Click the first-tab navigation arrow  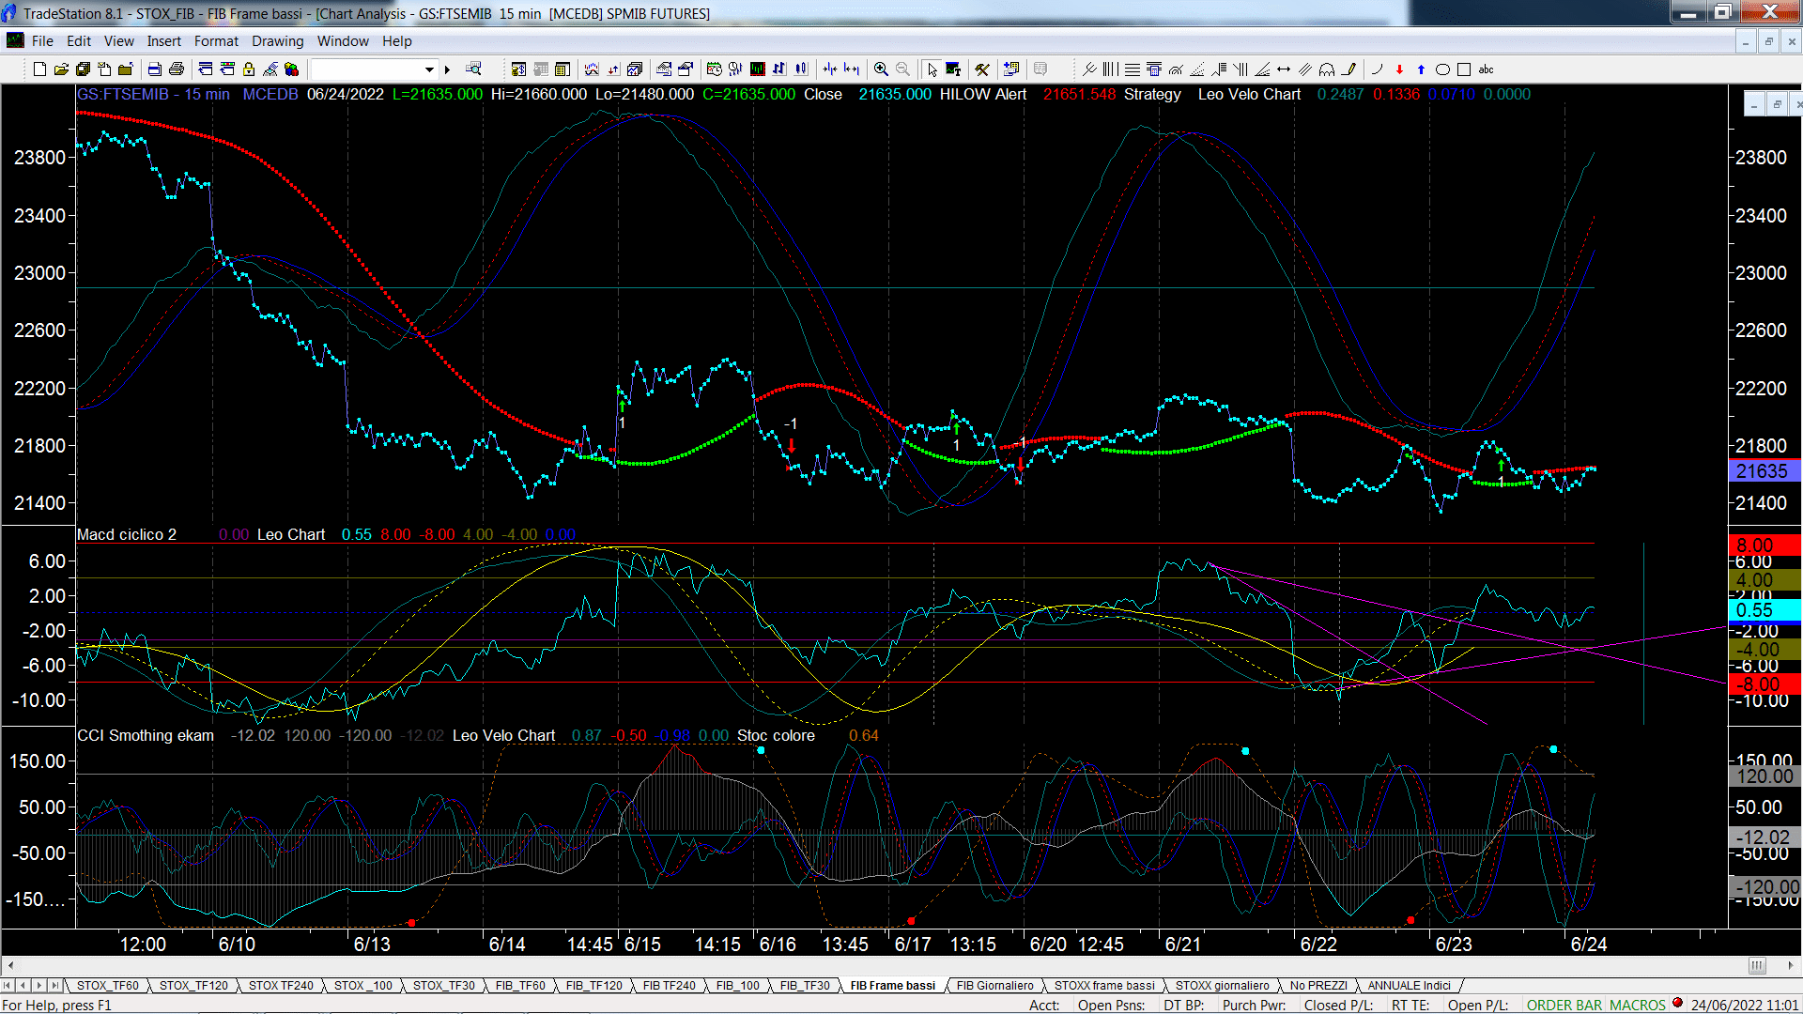pos(8,986)
